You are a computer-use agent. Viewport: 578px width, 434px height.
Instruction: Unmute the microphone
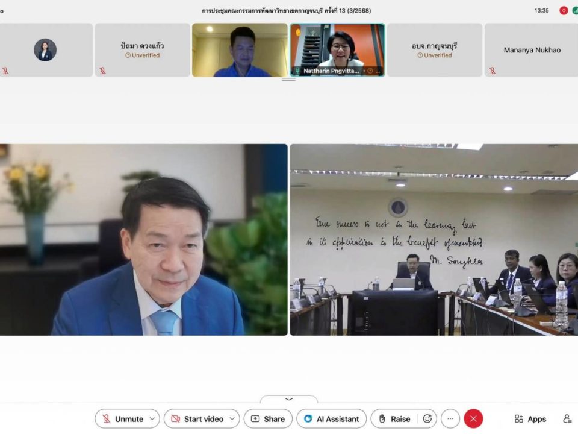(x=123, y=418)
